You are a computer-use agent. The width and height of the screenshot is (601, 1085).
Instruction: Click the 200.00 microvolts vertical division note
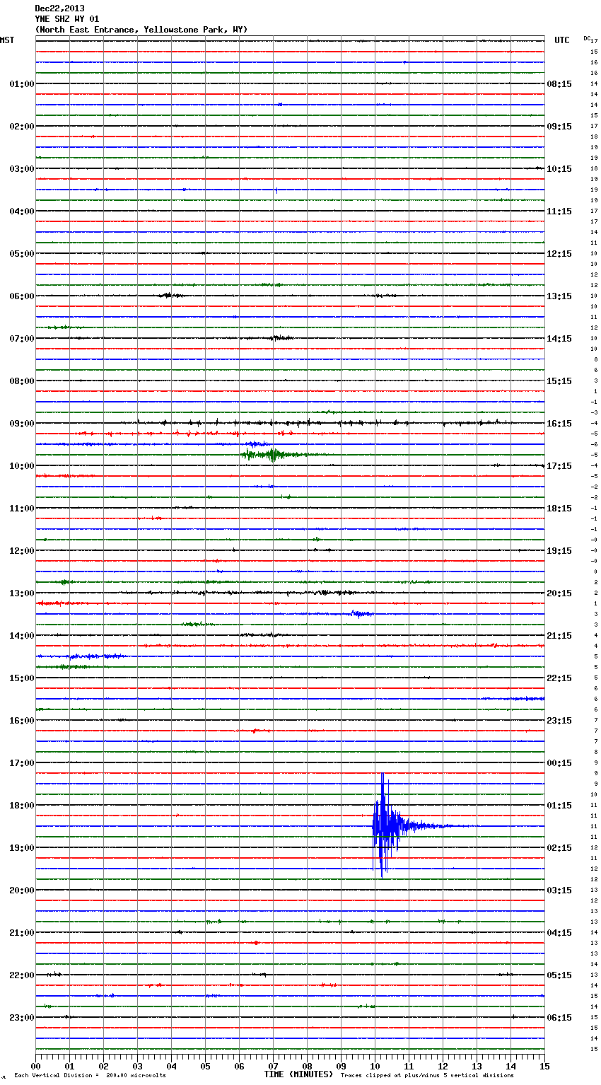coord(91,1076)
